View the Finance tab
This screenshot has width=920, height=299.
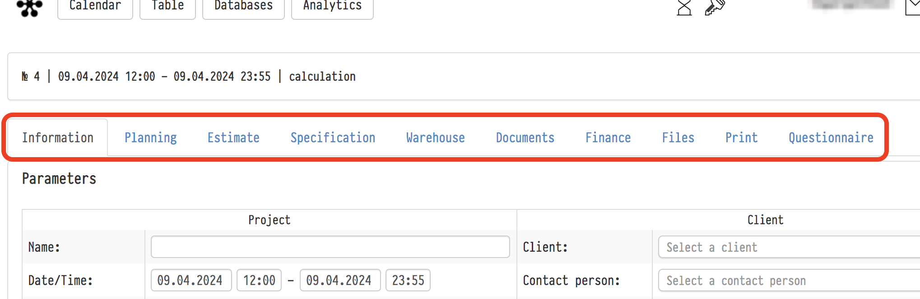[x=608, y=138]
